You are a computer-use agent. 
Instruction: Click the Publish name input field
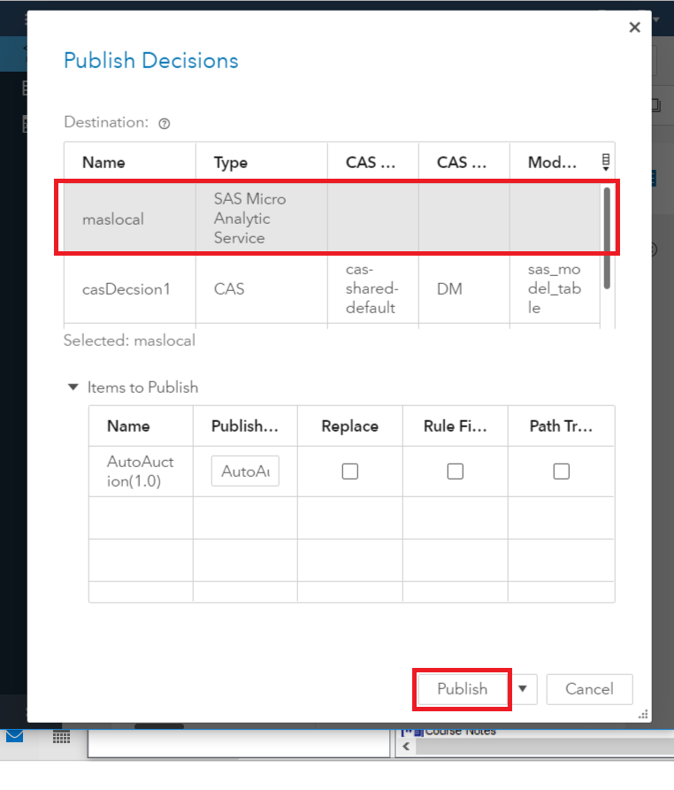click(245, 472)
